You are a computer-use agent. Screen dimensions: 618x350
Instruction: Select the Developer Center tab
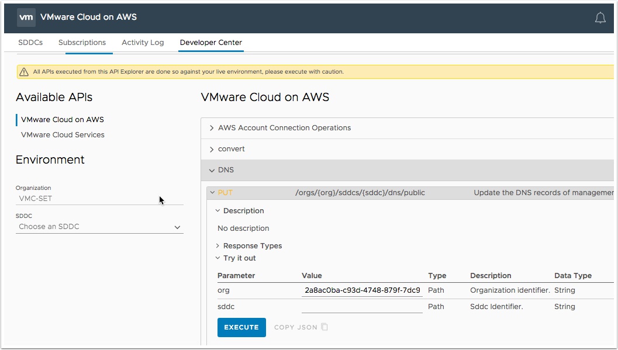[211, 43]
